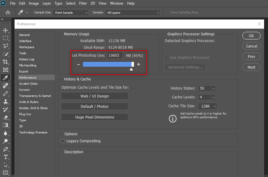Select the Path Selection tool

tap(5, 165)
